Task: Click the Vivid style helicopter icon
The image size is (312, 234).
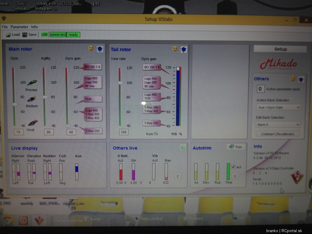Action: pyautogui.click(x=33, y=123)
